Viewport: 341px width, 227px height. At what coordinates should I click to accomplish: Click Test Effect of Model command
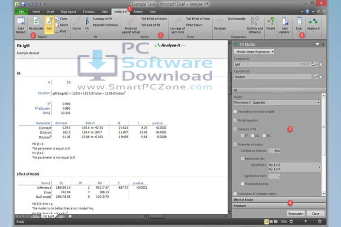pyautogui.click(x=154, y=19)
